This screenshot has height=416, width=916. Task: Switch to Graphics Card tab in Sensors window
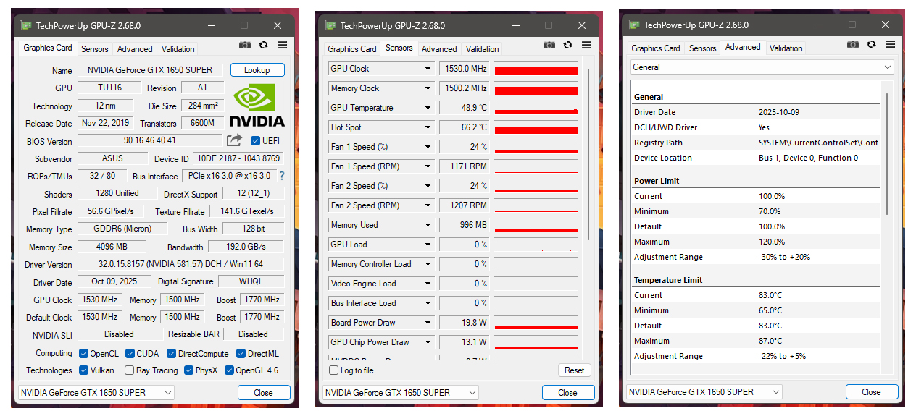point(352,49)
